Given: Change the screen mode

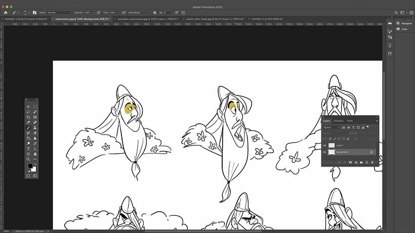Looking at the screenshot, I should click(35, 176).
